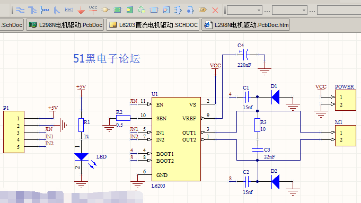This screenshot has width=361, height=203.
Task: Select the Place Sheet Symbol tool
Action: click(x=117, y=10)
